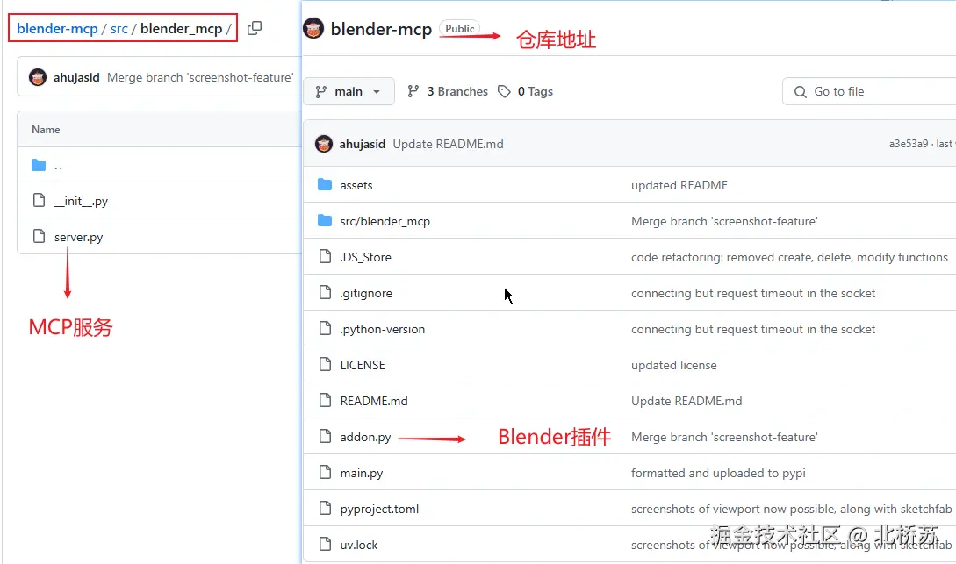Open the main branch dropdown
Image resolution: width=956 pixels, height=564 pixels.
tap(349, 91)
